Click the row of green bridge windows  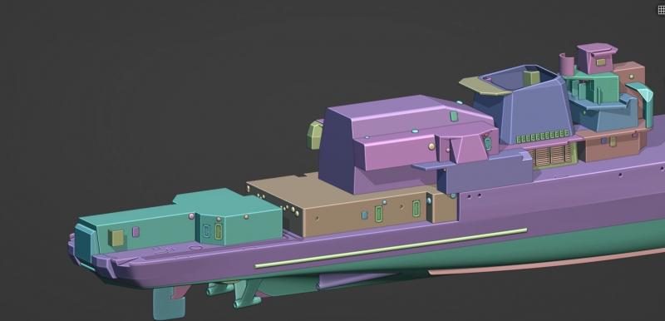543,136
